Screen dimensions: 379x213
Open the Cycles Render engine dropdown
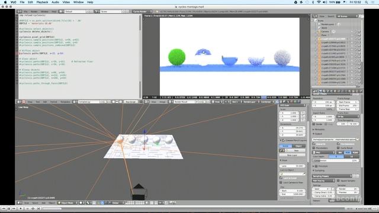142,11
